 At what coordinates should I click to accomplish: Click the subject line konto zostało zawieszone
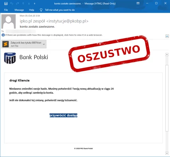(x=37, y=27)
